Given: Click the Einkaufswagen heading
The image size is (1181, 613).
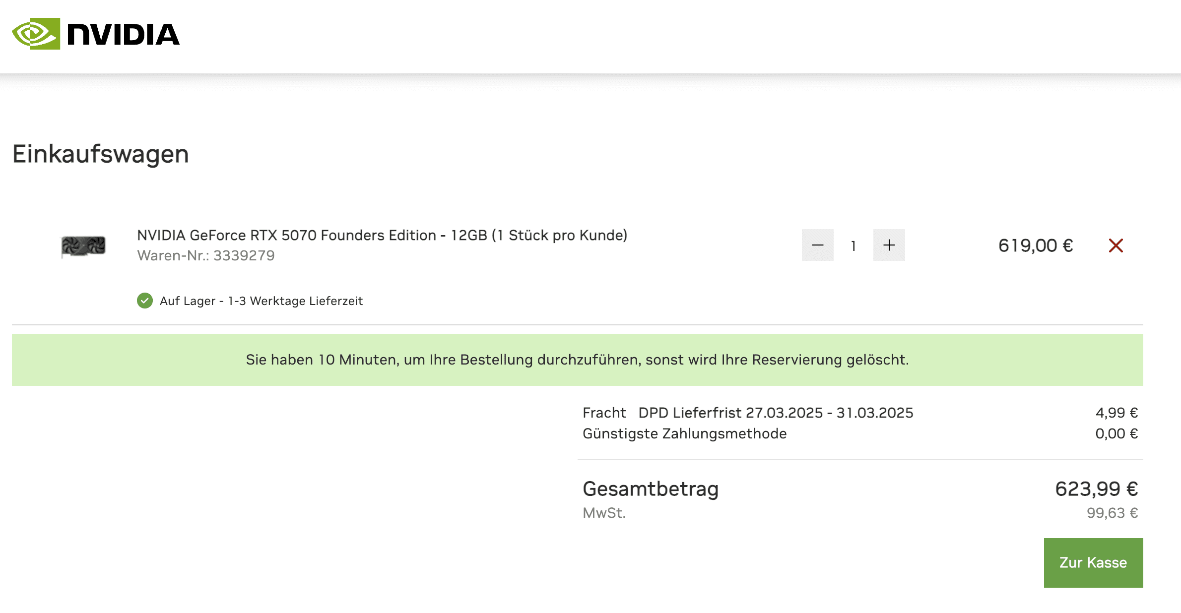Looking at the screenshot, I should [x=100, y=154].
